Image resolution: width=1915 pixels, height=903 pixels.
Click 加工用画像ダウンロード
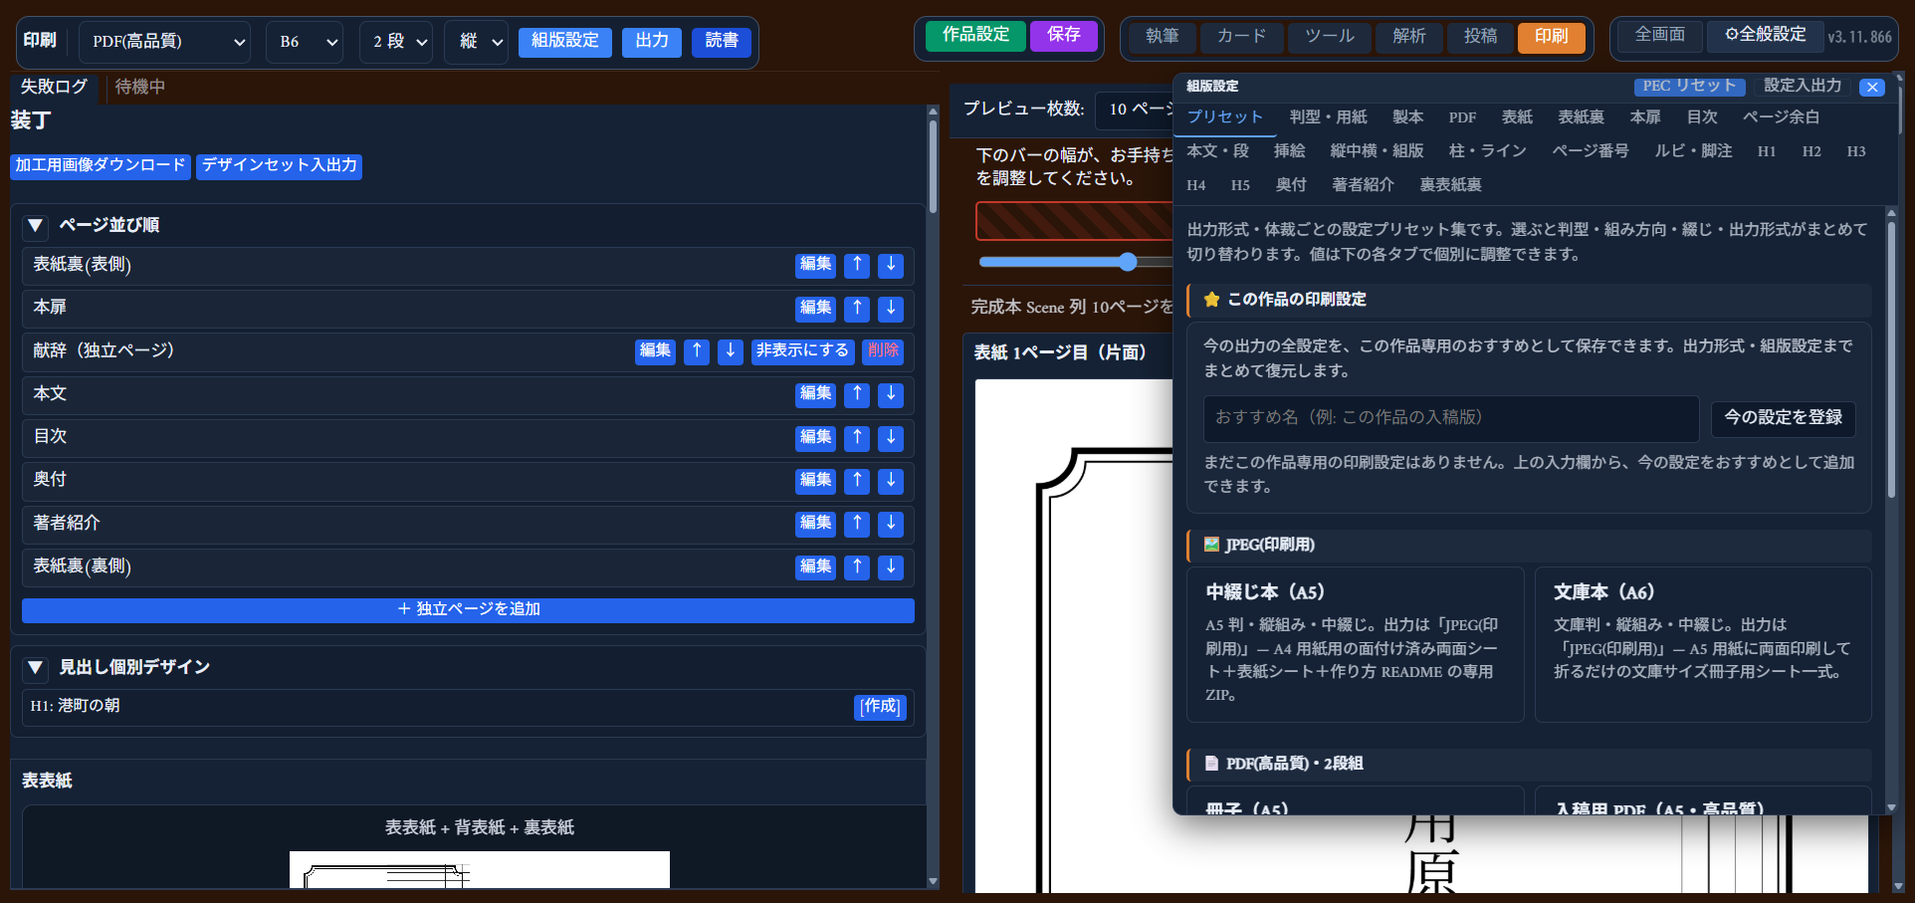[x=101, y=166]
